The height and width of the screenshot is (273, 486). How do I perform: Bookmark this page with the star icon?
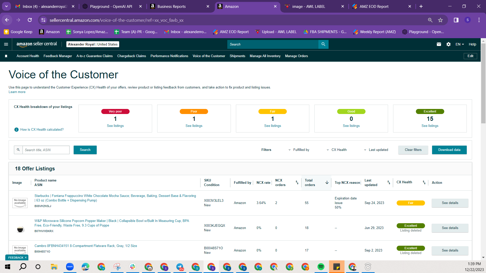coord(440,20)
